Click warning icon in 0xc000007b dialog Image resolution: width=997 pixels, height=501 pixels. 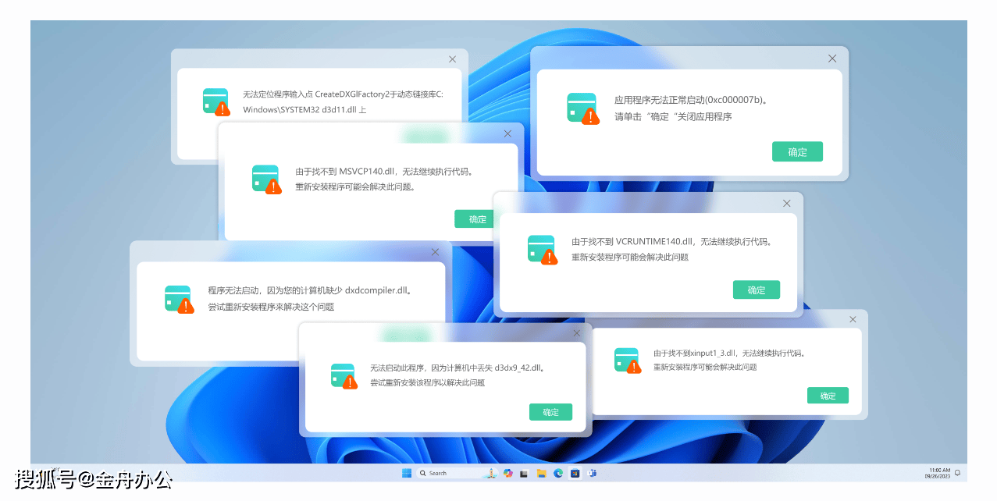582,108
